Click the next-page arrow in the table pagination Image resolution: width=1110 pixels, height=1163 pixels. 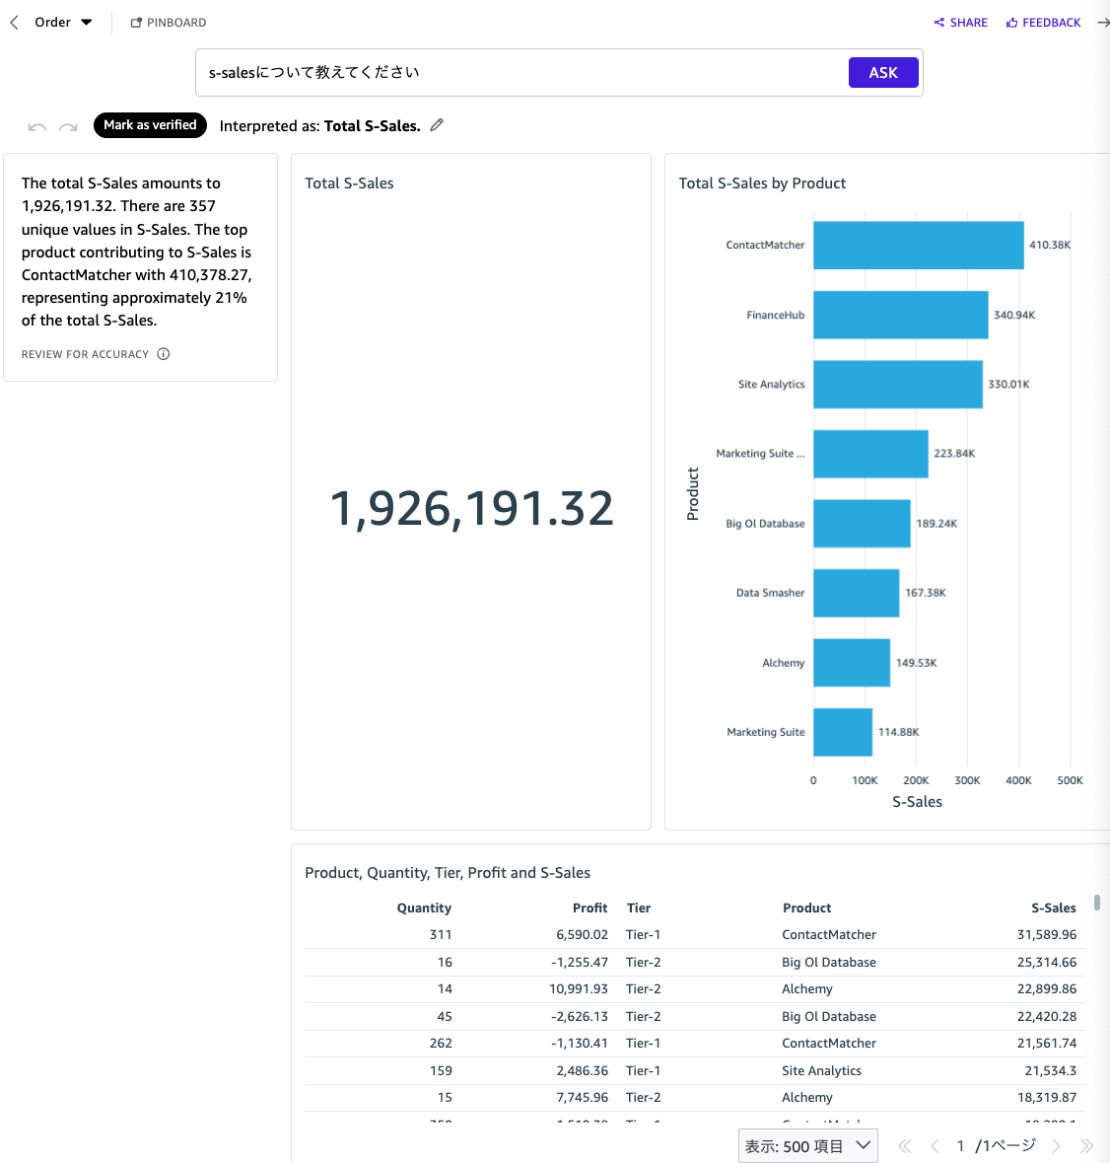[x=1056, y=1145]
